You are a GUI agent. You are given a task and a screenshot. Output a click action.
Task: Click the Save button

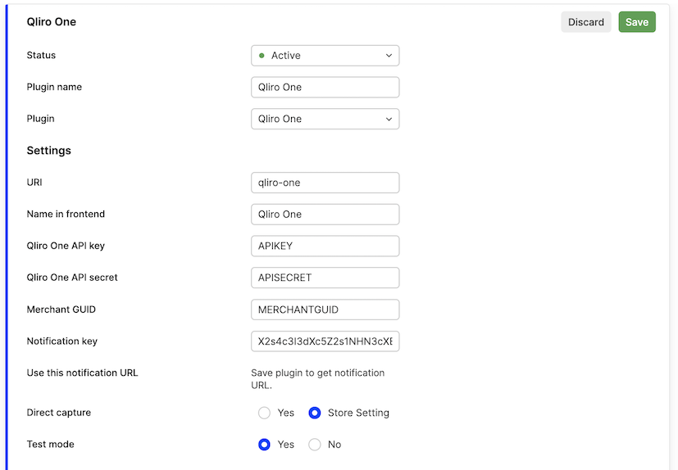[636, 22]
